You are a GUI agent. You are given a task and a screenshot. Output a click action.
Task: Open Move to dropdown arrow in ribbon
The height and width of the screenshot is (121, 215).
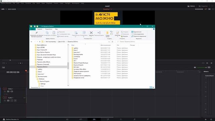(x=75, y=37)
